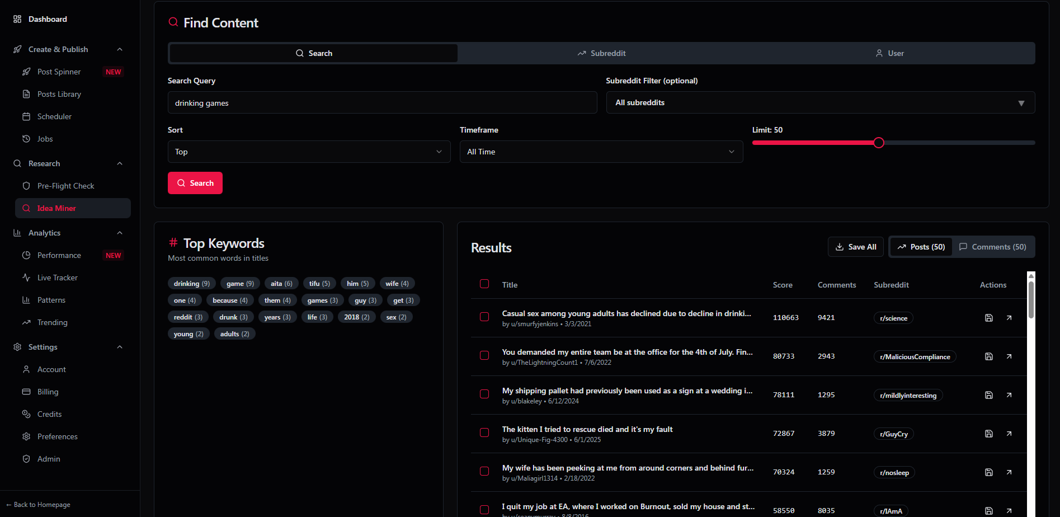Open the r/mildlyinteresting post external link icon
This screenshot has height=517, width=1060.
tap(1009, 395)
